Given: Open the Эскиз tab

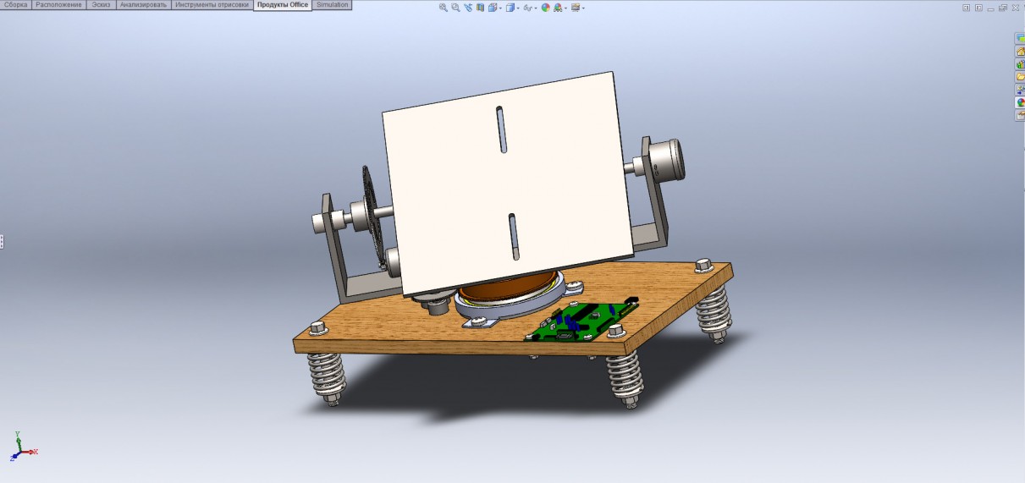Looking at the screenshot, I should (100, 5).
